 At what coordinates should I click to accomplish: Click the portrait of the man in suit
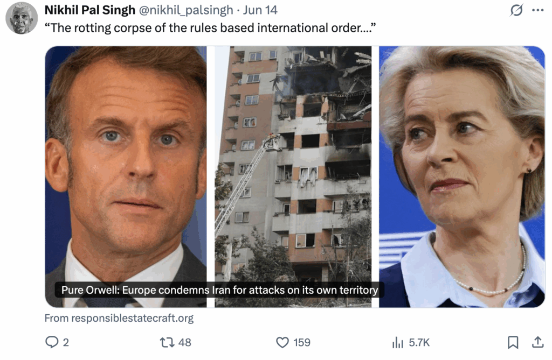pos(126,177)
